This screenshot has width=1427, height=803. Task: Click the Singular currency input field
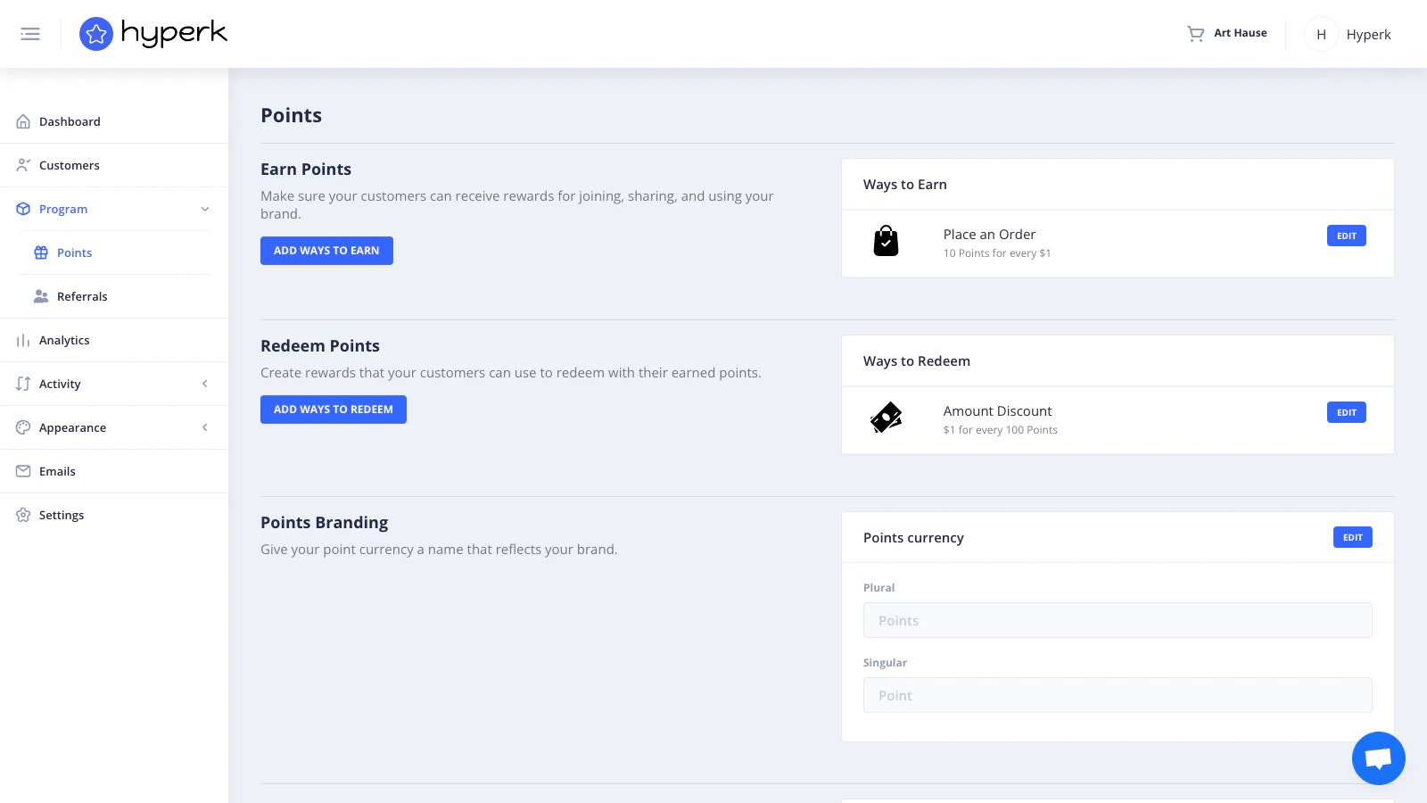click(x=1118, y=695)
